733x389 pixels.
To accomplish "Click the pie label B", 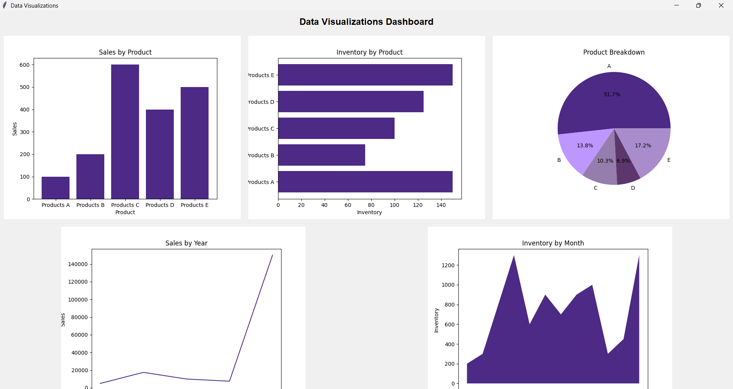I will [x=559, y=160].
